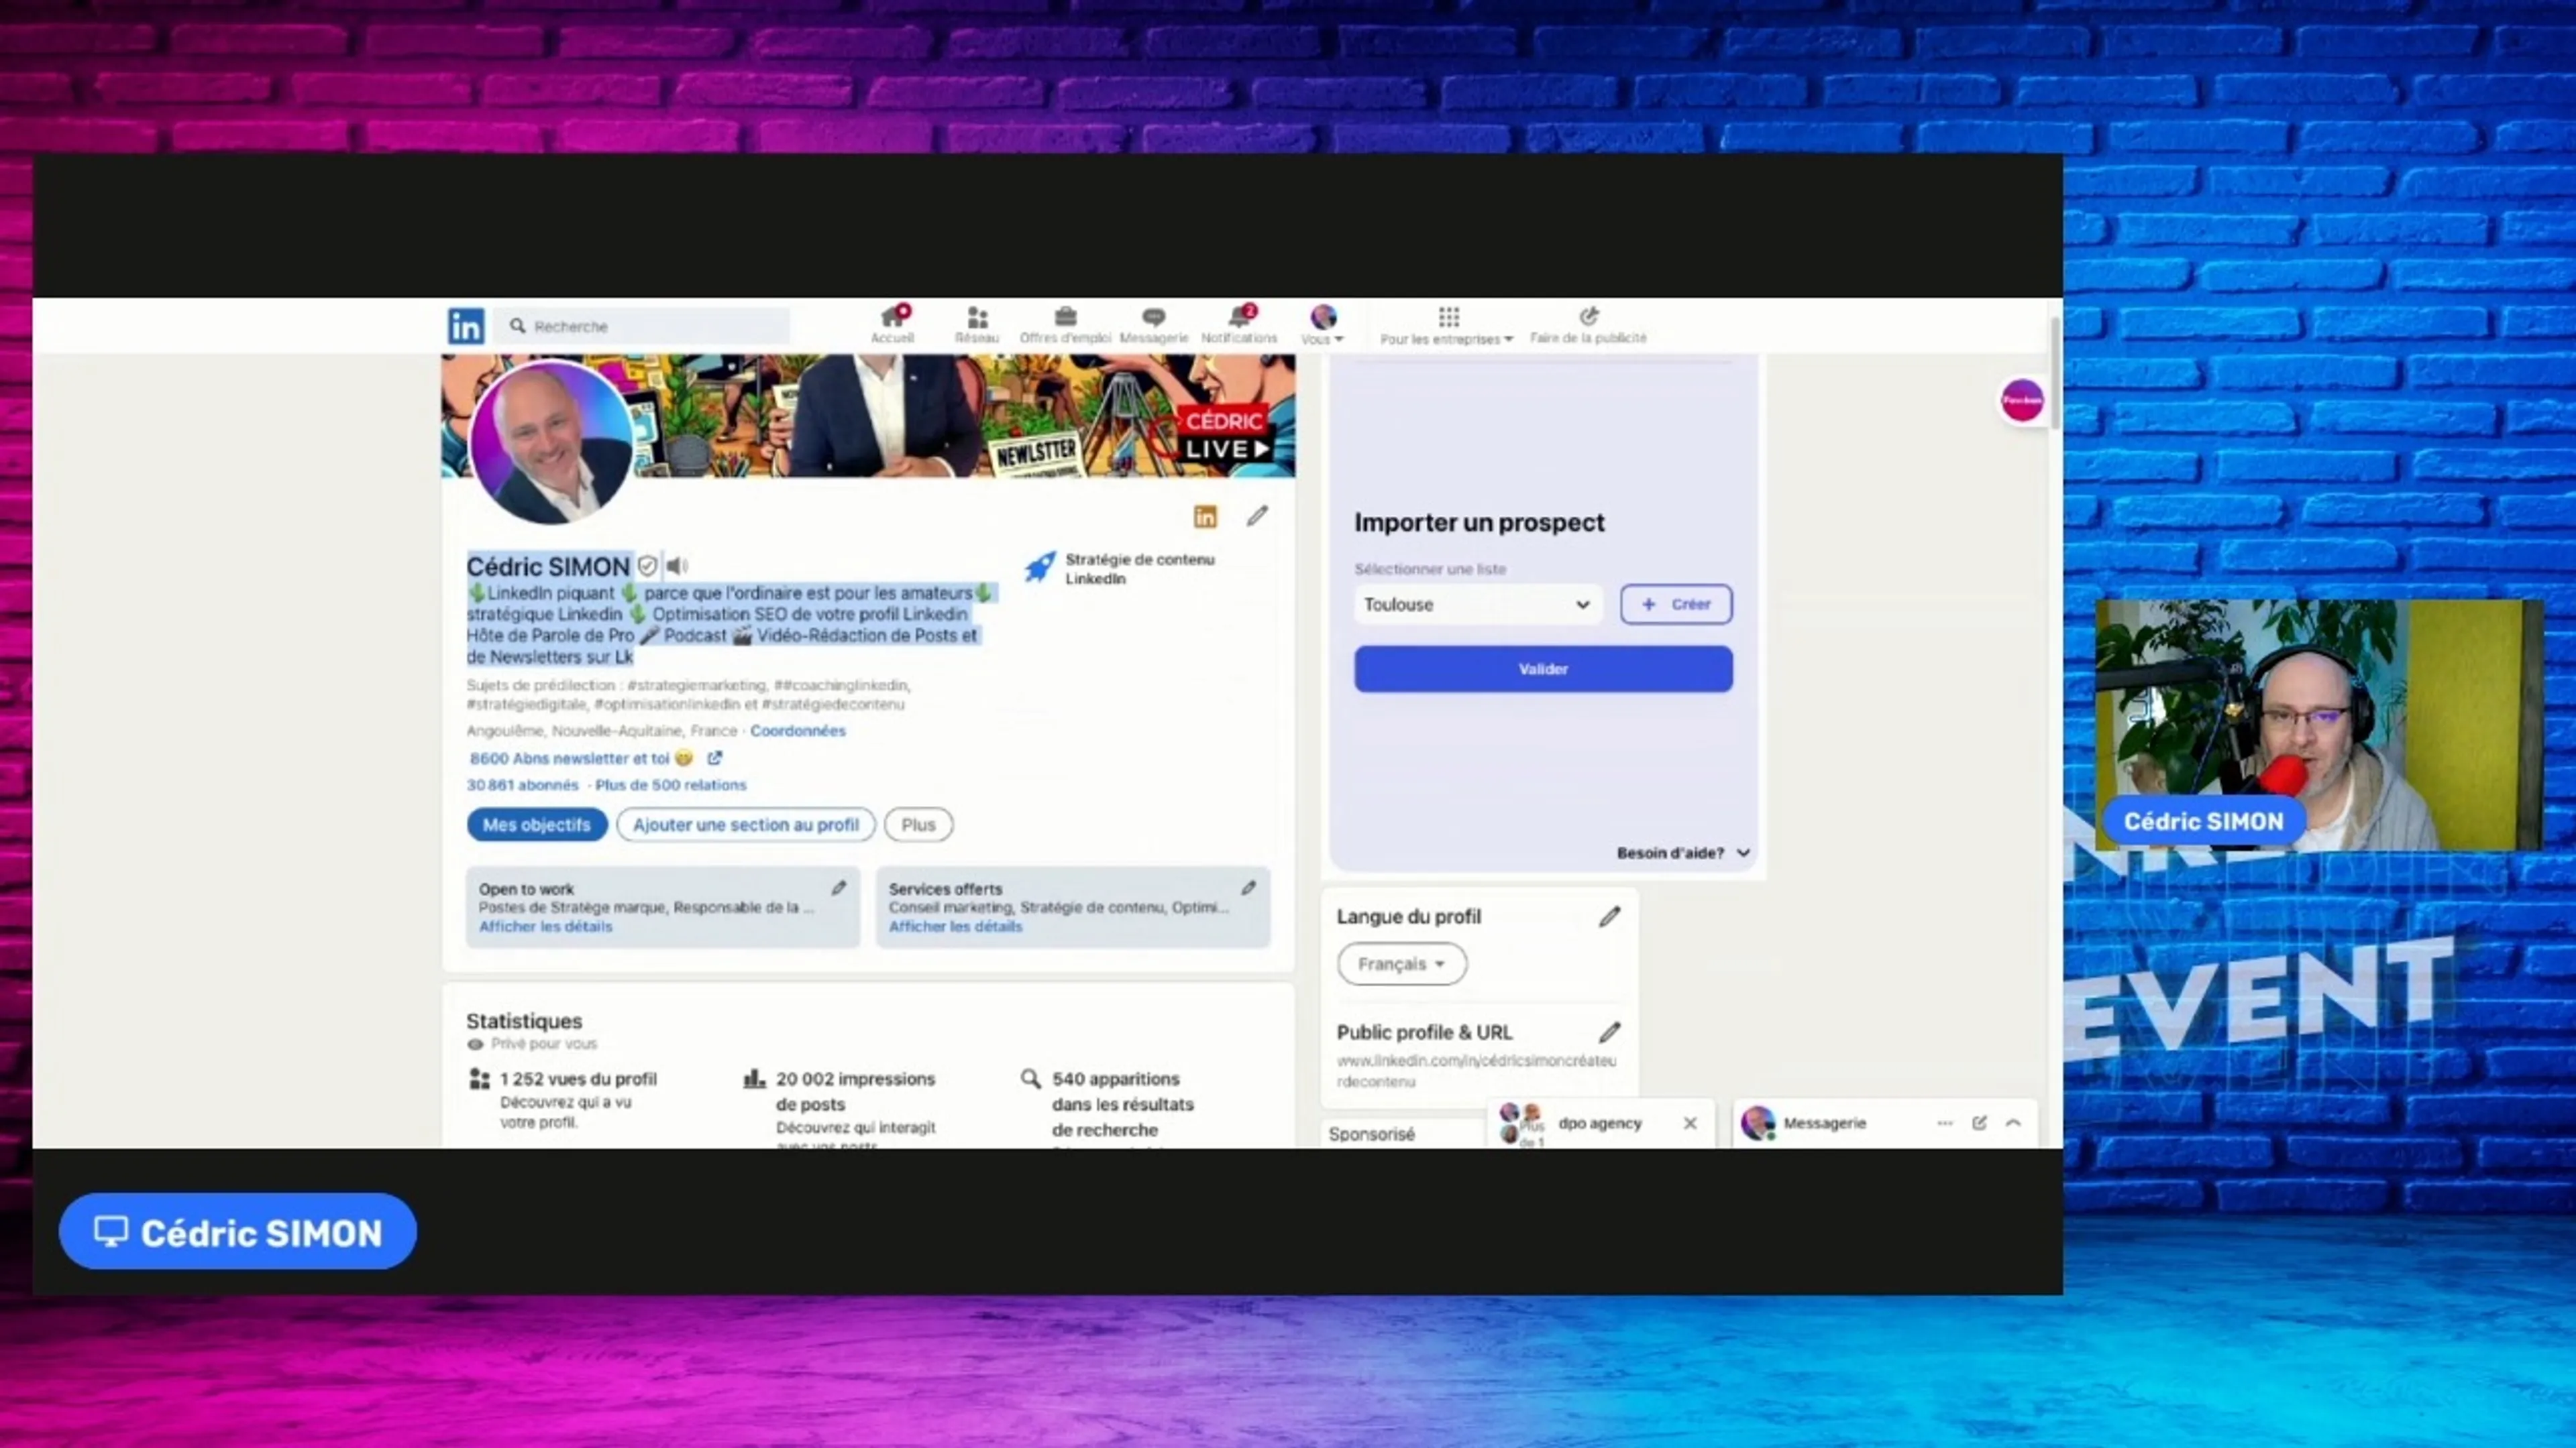Open Offres d'emploi in the navigation

[x=1065, y=324]
